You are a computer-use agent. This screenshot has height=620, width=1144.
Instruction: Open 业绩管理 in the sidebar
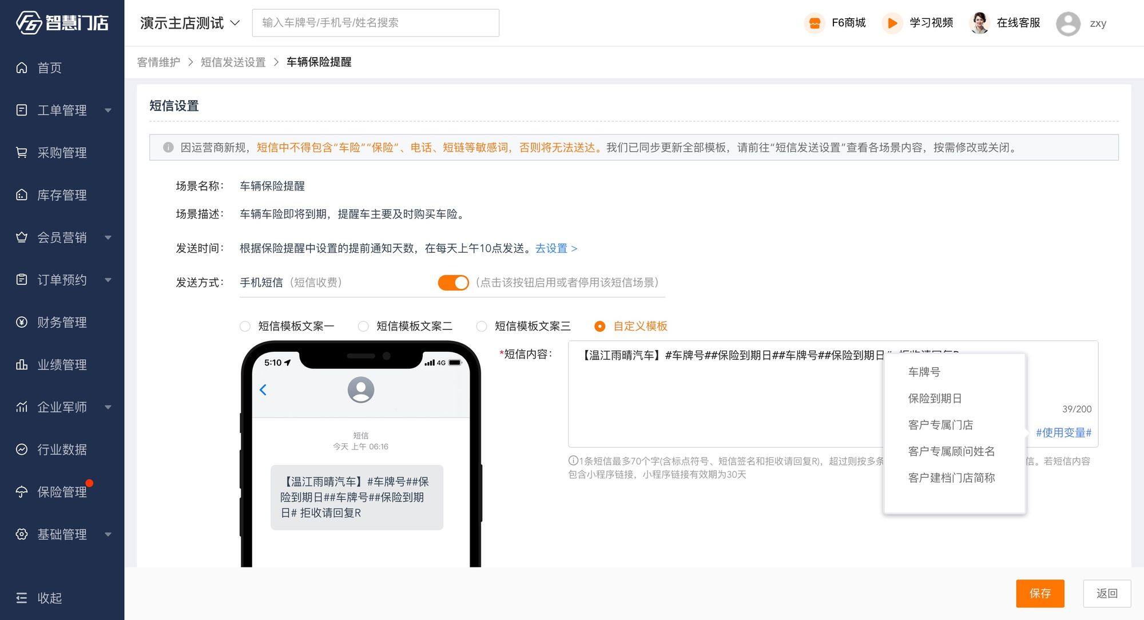click(x=62, y=364)
